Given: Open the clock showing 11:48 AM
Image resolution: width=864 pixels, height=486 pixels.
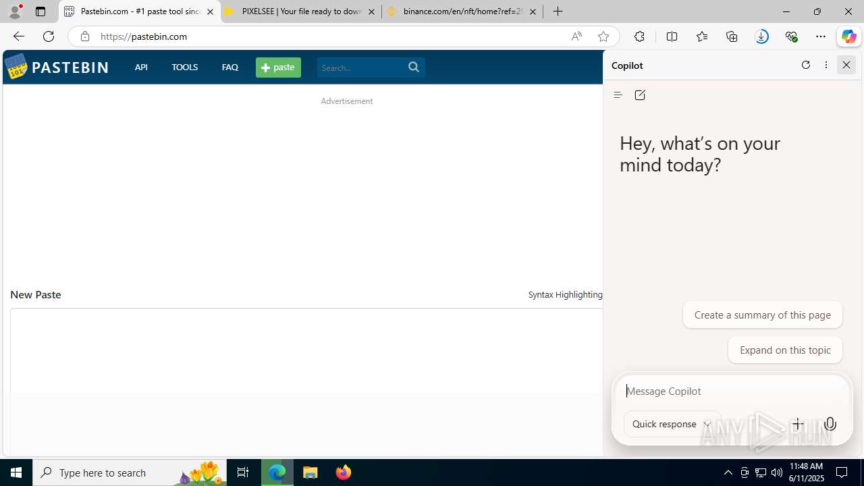Looking at the screenshot, I should click(x=807, y=473).
